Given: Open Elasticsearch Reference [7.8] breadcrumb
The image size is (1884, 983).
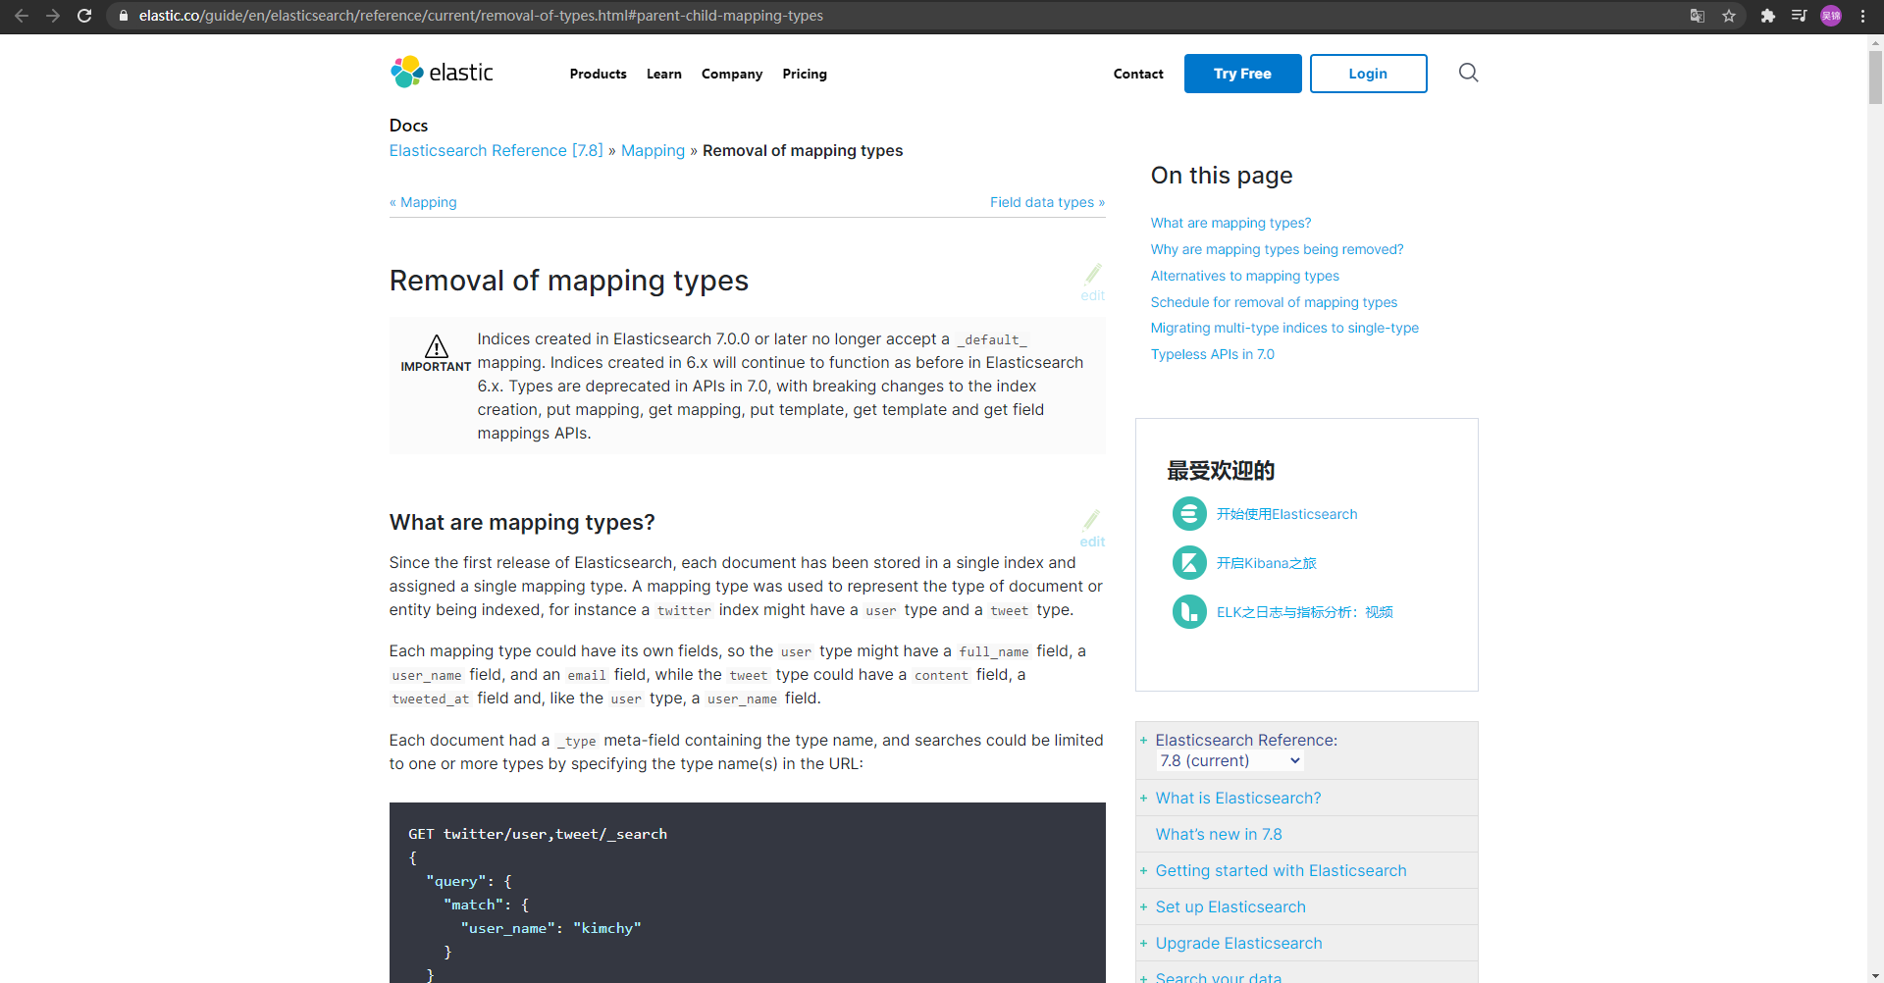Looking at the screenshot, I should click(x=497, y=150).
